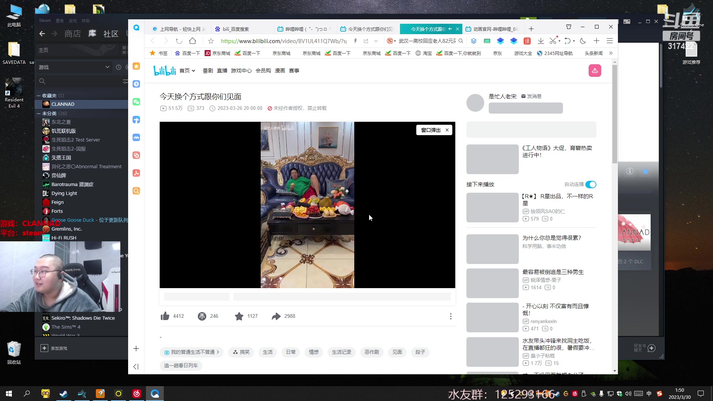
Task: Open the translate (译) tool in browser toolbar
Action: (x=527, y=41)
